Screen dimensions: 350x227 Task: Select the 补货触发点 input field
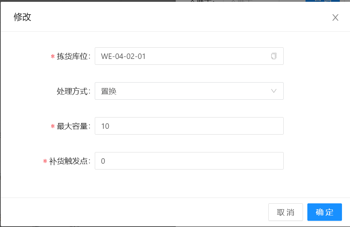click(189, 161)
